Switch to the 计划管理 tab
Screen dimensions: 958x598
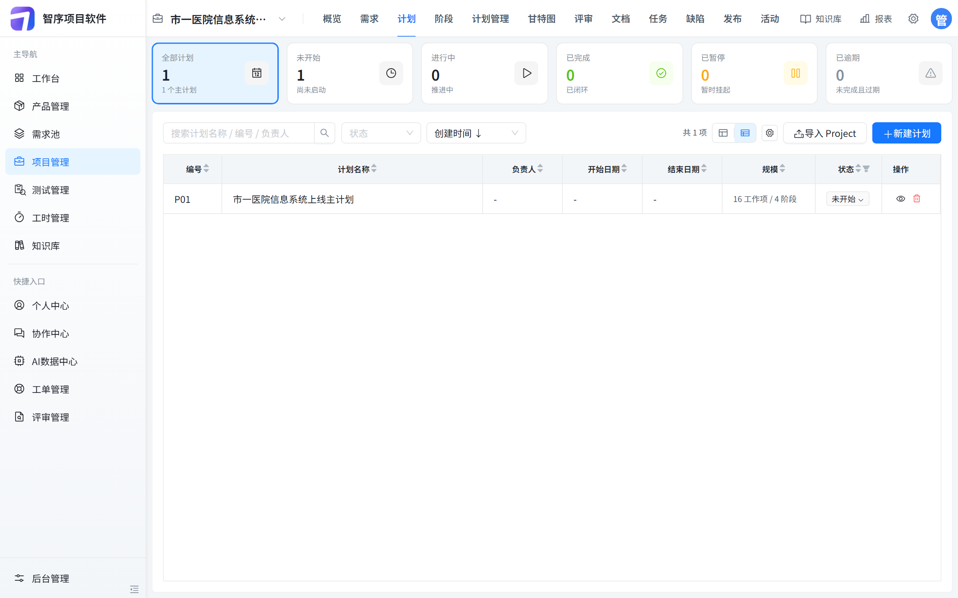pyautogui.click(x=490, y=19)
